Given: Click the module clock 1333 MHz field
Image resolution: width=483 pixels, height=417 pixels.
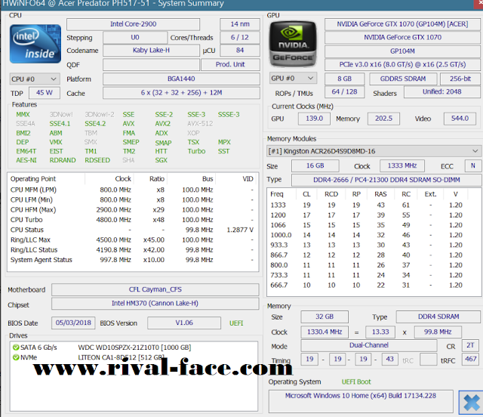Looking at the screenshot, I should click(402, 166).
